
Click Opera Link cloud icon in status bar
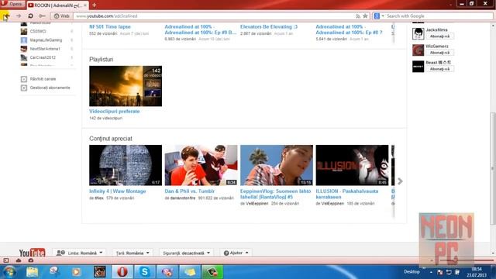pos(19,260)
